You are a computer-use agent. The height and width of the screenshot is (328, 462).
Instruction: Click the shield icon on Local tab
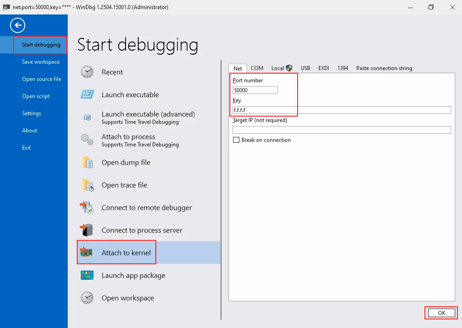(289, 68)
